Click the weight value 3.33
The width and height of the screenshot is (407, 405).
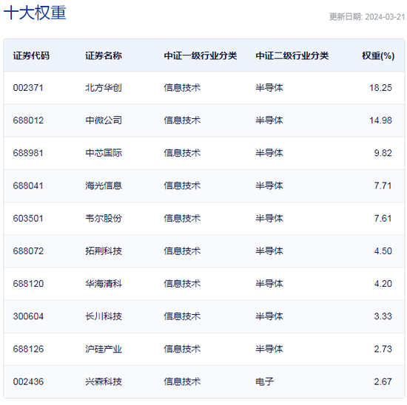coord(383,316)
